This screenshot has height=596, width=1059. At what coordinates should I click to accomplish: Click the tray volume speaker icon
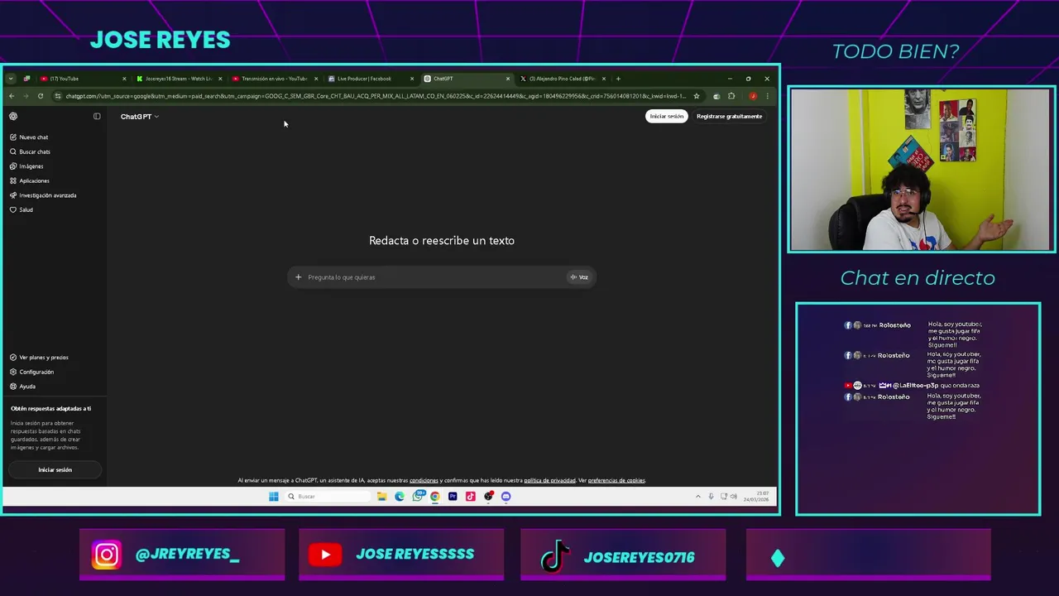(734, 497)
